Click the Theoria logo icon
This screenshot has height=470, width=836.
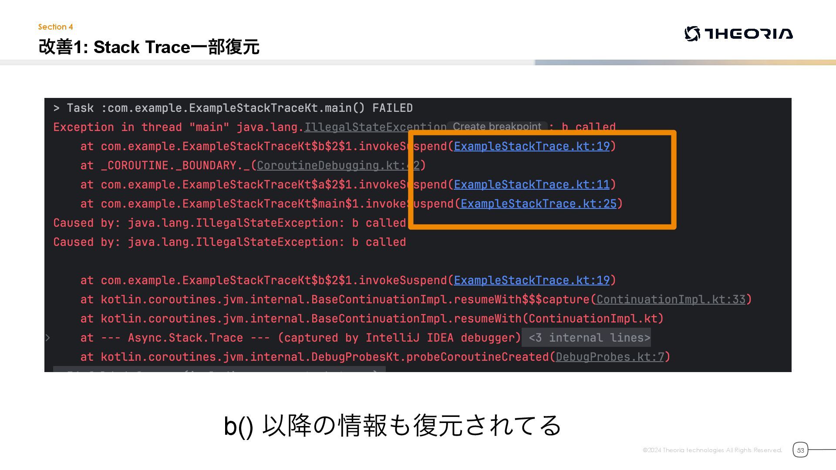click(692, 34)
